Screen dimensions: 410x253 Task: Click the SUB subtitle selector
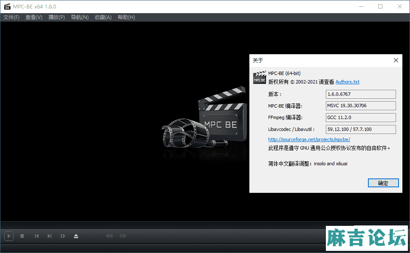coord(123,236)
